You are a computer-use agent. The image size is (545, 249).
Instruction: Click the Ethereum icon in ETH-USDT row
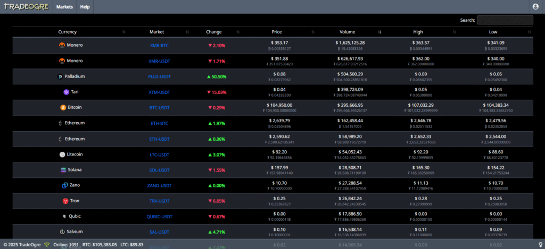pos(60,139)
